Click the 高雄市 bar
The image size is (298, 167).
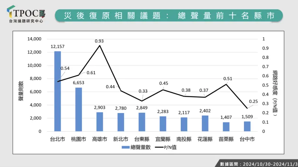coord(100,122)
